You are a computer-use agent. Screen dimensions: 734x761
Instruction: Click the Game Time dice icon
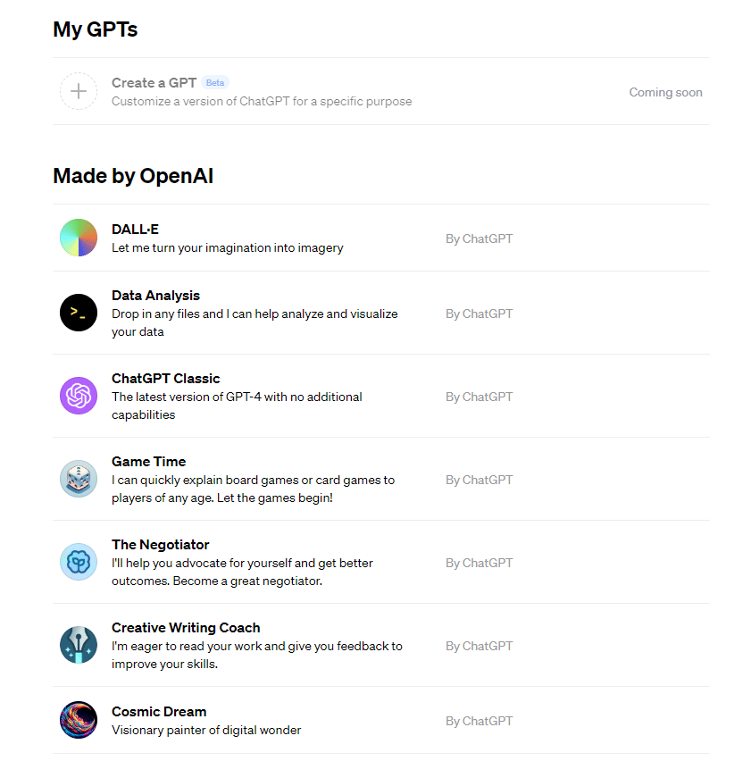pyautogui.click(x=79, y=479)
